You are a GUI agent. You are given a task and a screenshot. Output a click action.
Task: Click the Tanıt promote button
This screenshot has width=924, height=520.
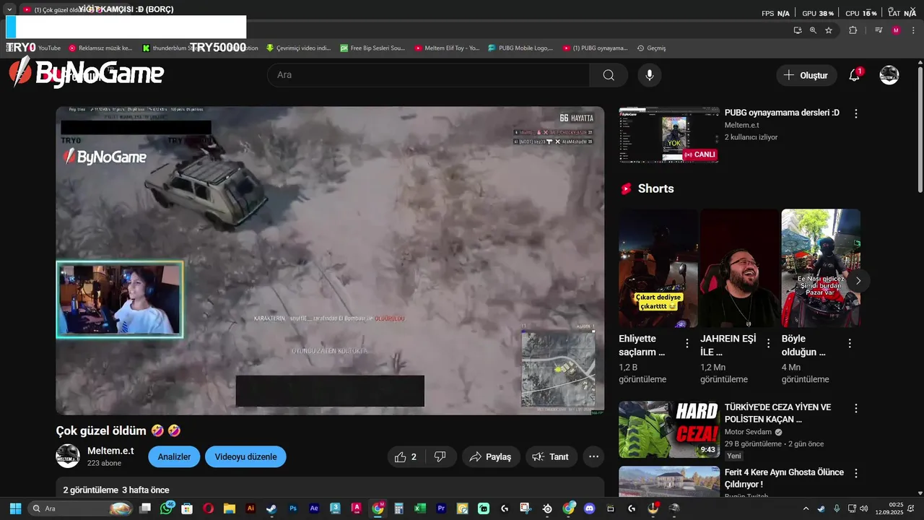[x=551, y=457]
